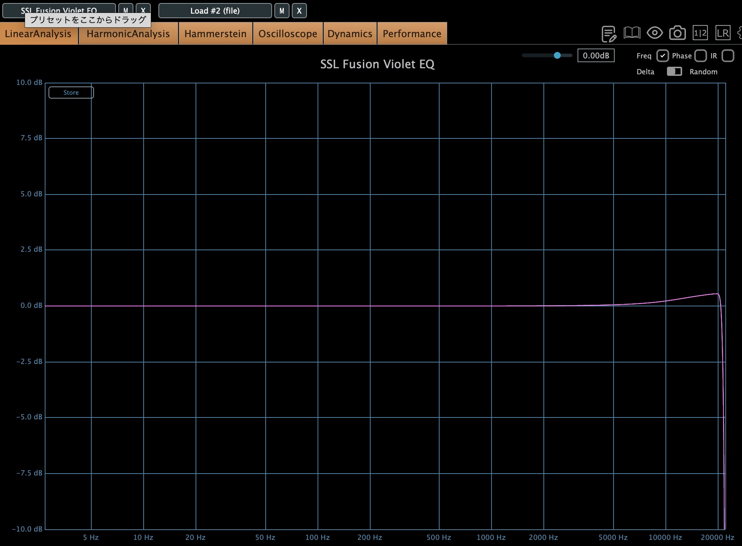This screenshot has width=742, height=546.
Task: Click the 1|2 compare icon
Action: click(700, 33)
